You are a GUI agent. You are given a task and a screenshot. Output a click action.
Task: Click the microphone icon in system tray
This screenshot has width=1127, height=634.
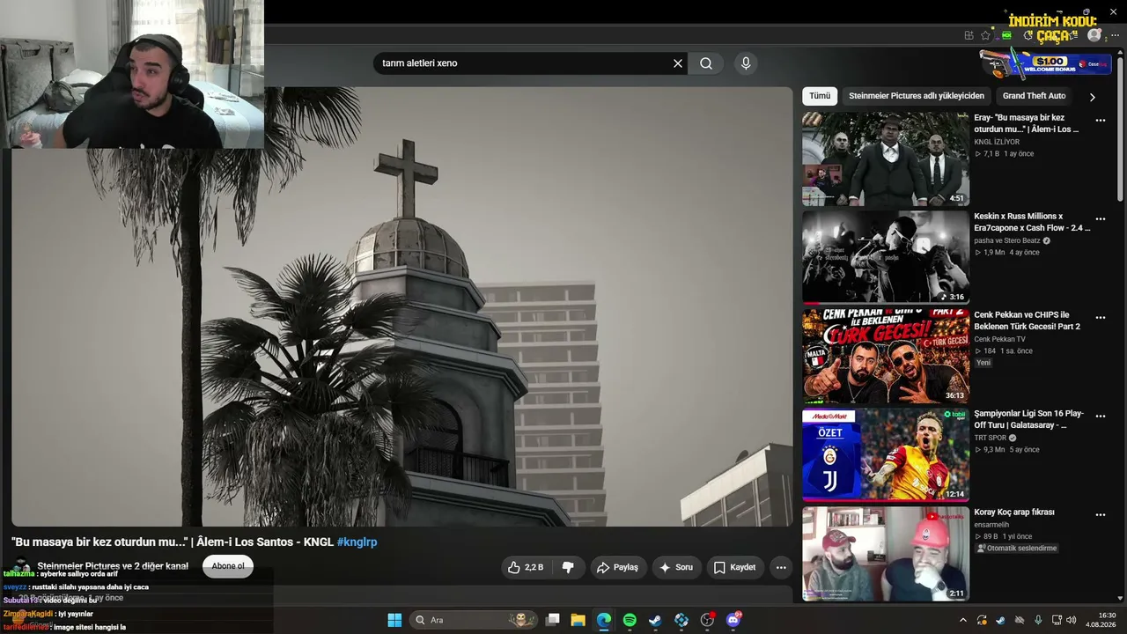(x=1038, y=620)
